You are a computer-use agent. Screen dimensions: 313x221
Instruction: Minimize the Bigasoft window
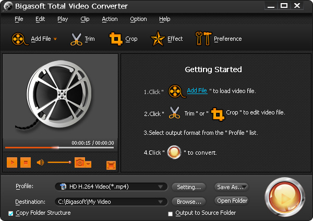tap(271, 6)
